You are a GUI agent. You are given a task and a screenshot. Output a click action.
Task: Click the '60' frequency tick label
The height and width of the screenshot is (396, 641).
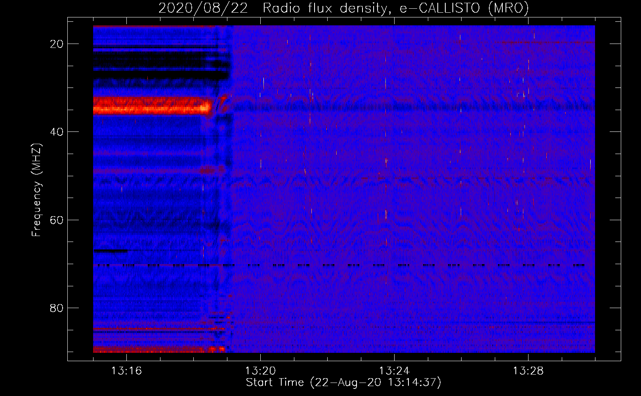(57, 220)
